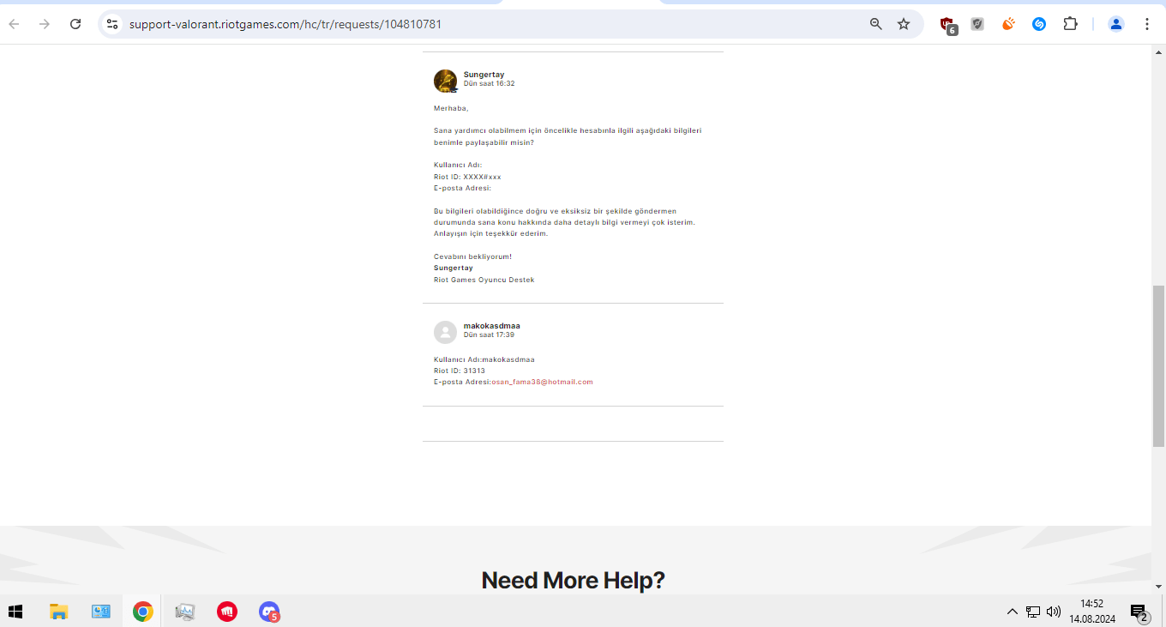Open the zoom magnifier icon in address bar
Viewport: 1166px width, 627px height.
click(x=875, y=24)
